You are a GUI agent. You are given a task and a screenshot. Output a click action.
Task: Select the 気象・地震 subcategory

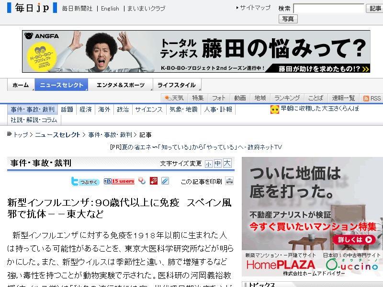pyautogui.click(x=183, y=110)
